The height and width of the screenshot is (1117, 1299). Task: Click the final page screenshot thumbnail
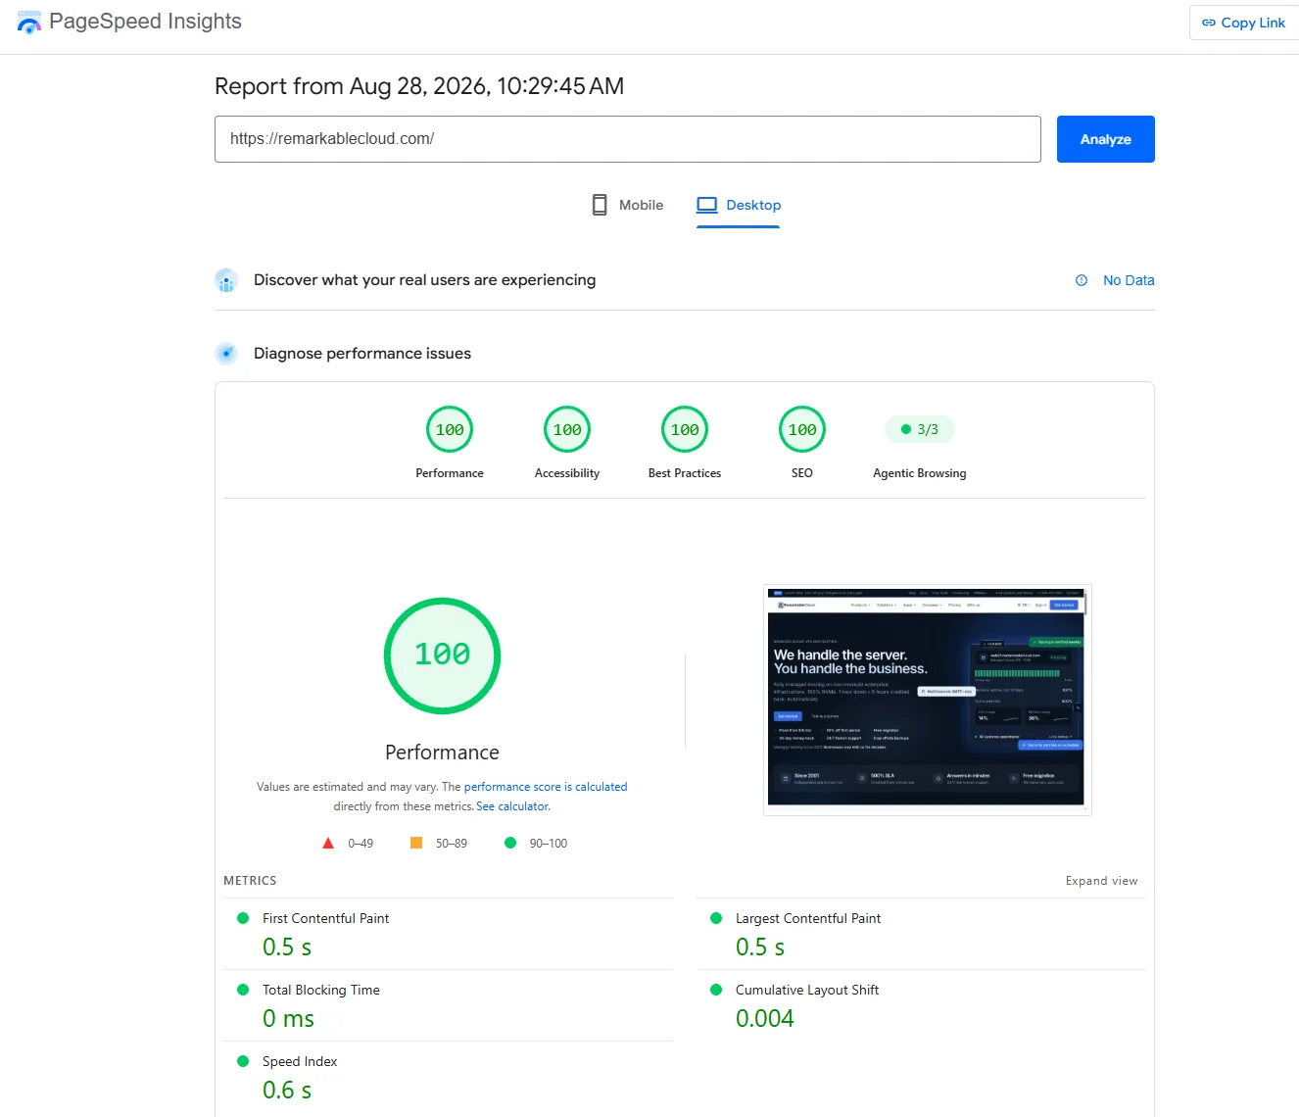click(927, 700)
